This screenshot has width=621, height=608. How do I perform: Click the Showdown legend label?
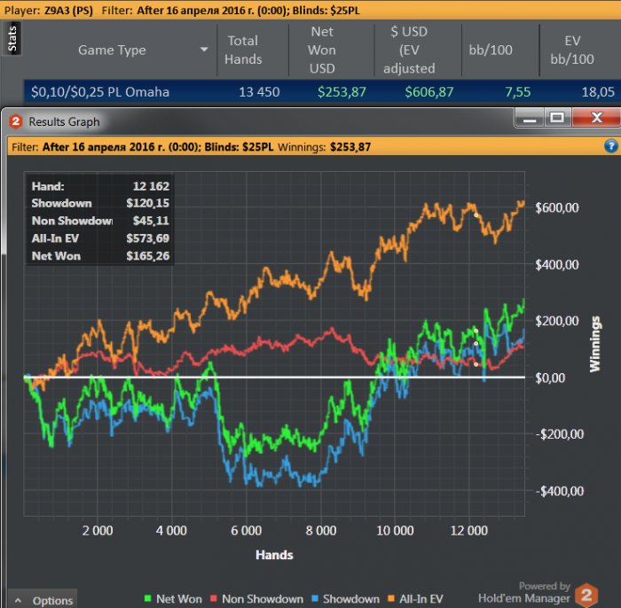click(x=351, y=598)
